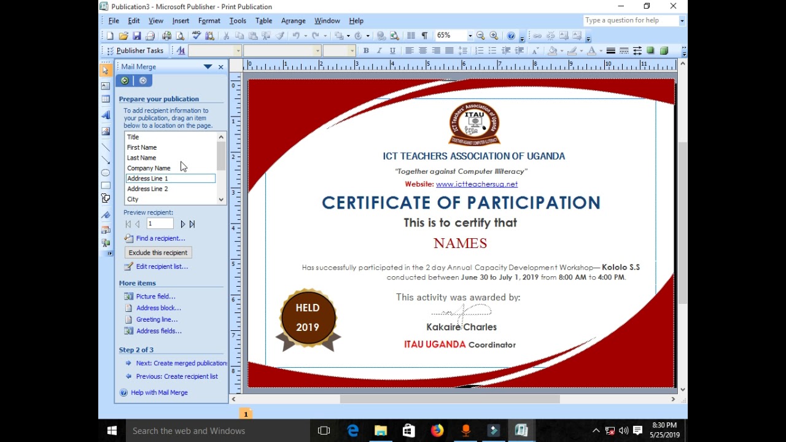Select the Picture Frame tool
This screenshot has height=442, width=786.
pos(106,131)
